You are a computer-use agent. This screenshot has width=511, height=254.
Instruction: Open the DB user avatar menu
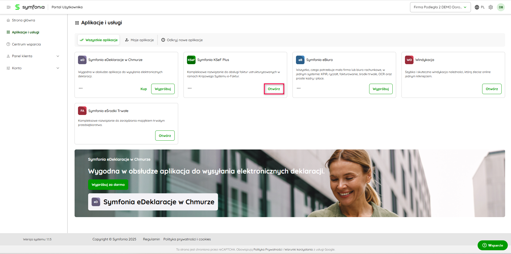[x=501, y=7]
